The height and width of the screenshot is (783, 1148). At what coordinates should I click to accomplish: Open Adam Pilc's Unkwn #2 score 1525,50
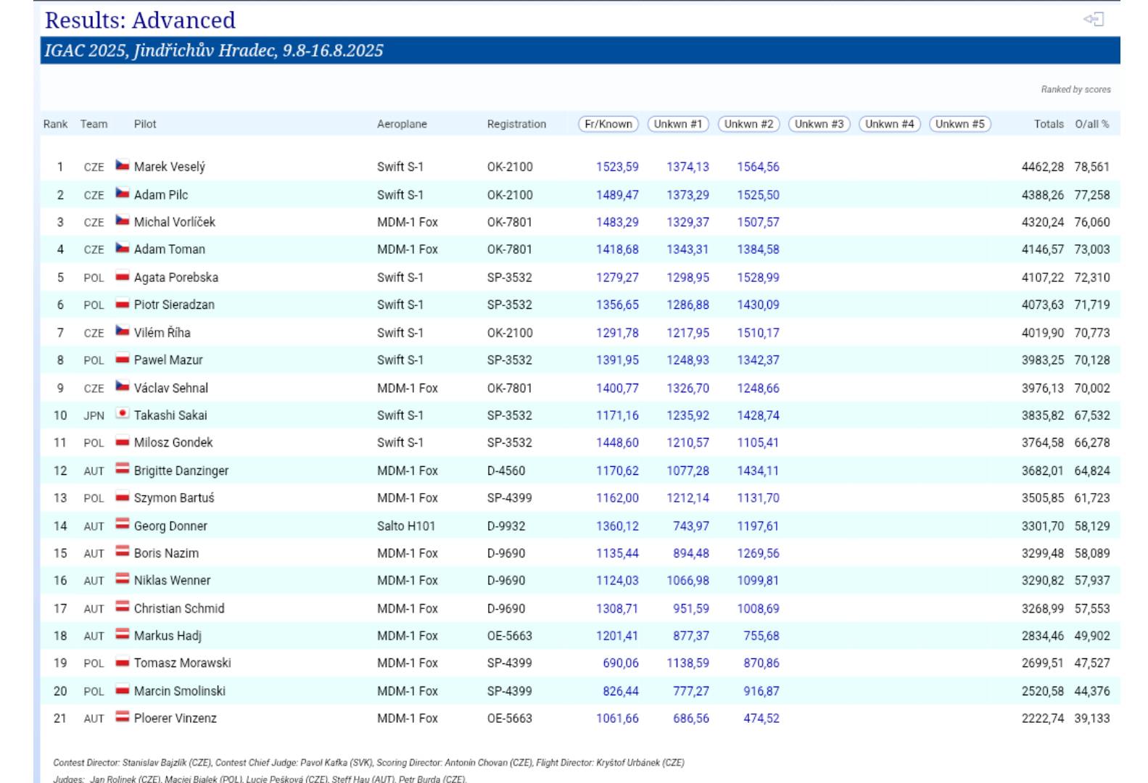(758, 195)
